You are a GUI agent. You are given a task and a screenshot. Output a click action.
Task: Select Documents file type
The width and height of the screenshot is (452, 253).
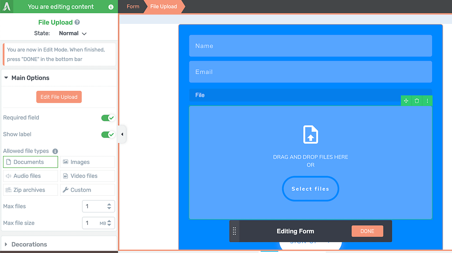coord(30,162)
